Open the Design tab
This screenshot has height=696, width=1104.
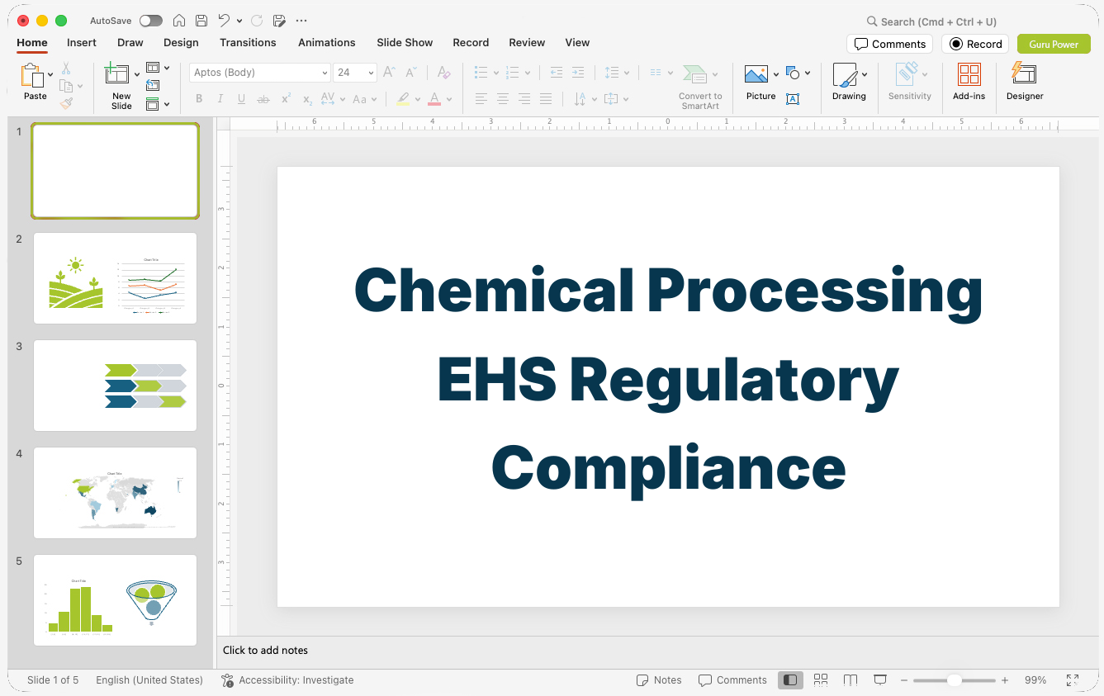[x=181, y=43]
